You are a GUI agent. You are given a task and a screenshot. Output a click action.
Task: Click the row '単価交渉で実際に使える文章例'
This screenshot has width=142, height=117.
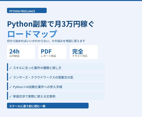coord(56,96)
